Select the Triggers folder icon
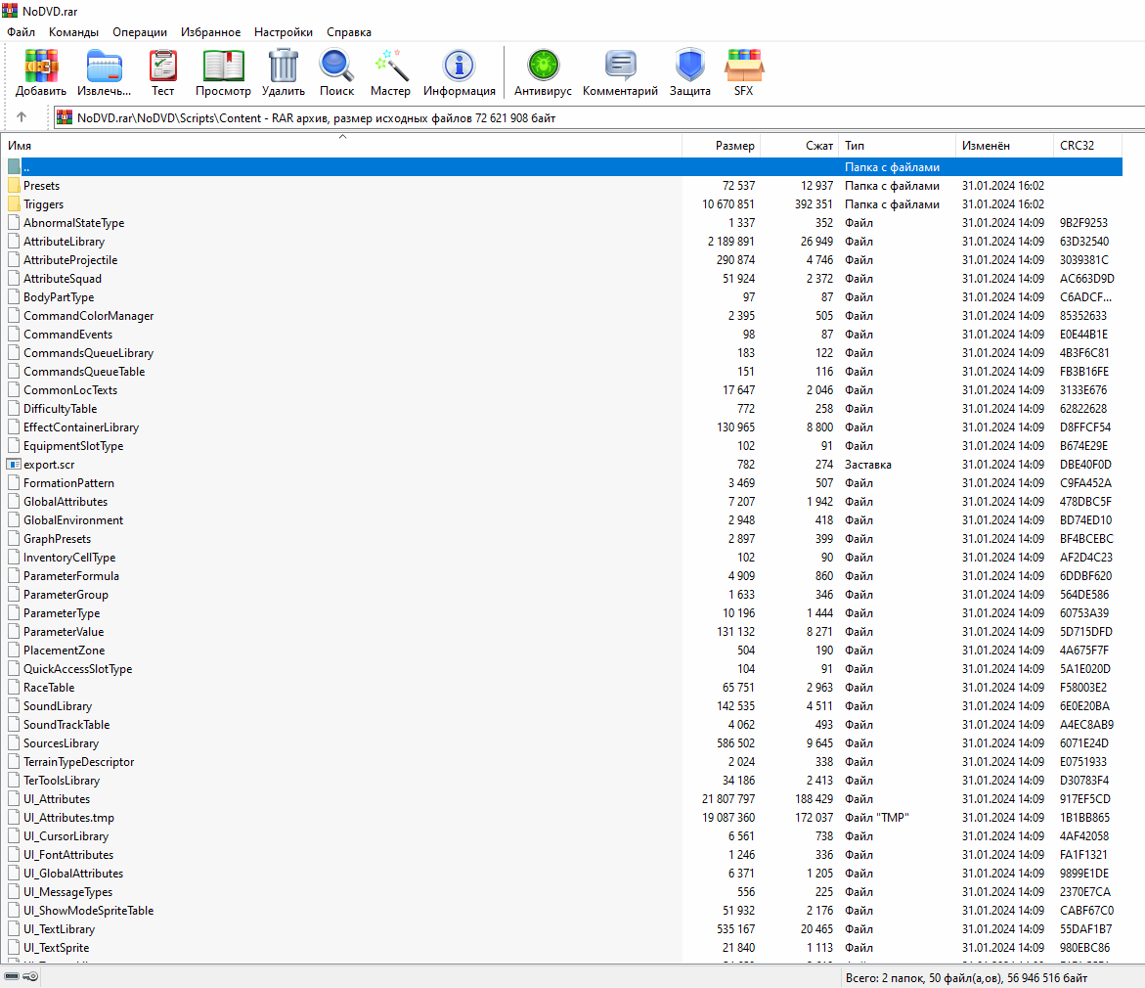This screenshot has width=1145, height=988. (14, 203)
